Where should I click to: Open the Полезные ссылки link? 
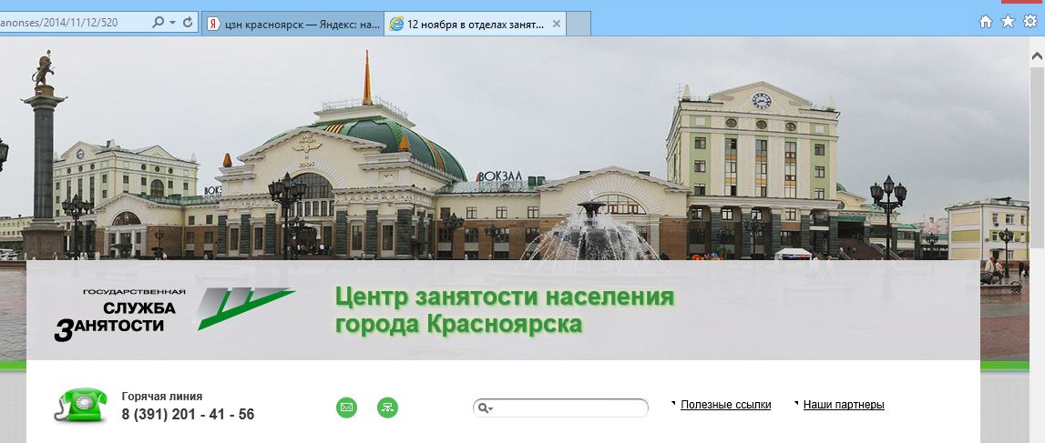725,405
